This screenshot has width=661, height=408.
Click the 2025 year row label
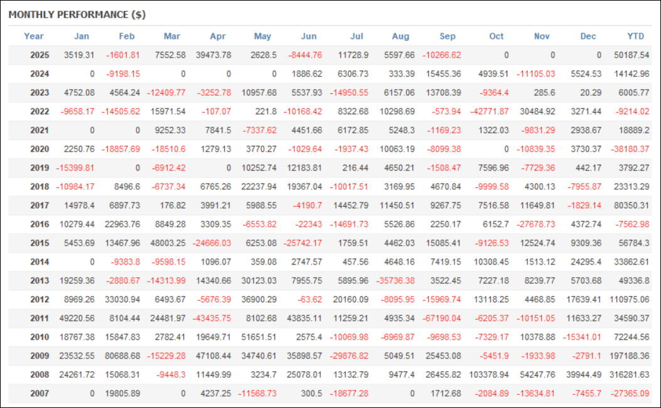(40, 55)
